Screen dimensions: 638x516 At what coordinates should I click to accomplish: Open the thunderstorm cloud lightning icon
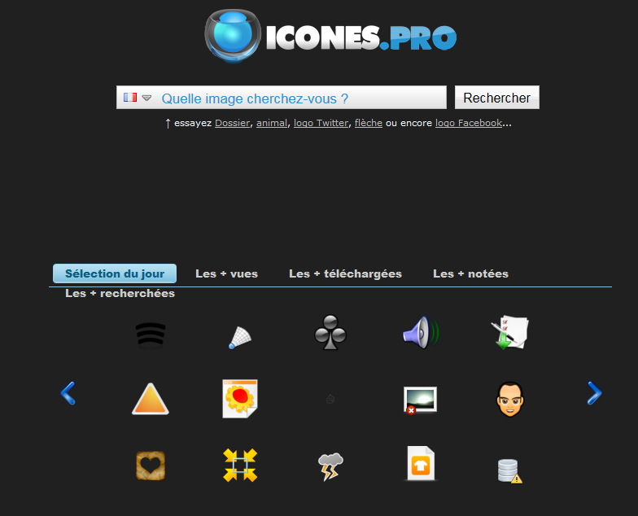[x=330, y=467]
